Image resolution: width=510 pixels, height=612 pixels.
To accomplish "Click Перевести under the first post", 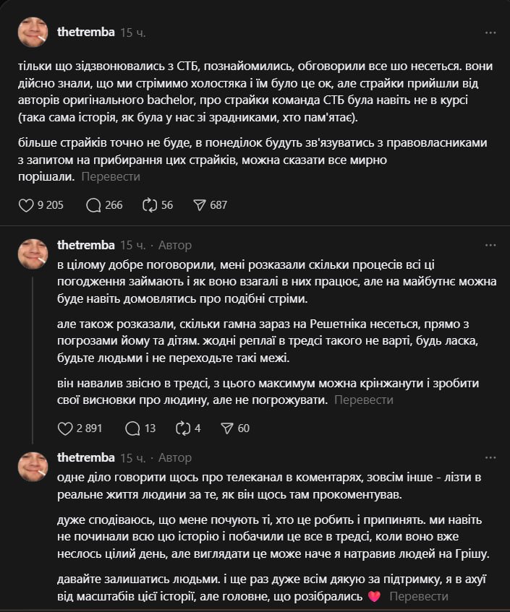I will pyautogui.click(x=111, y=176).
